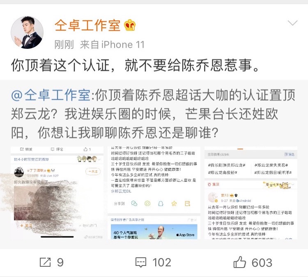Tap the QQ share icon in screenshot
The image size is (308, 277).
pyautogui.click(x=161, y=204)
